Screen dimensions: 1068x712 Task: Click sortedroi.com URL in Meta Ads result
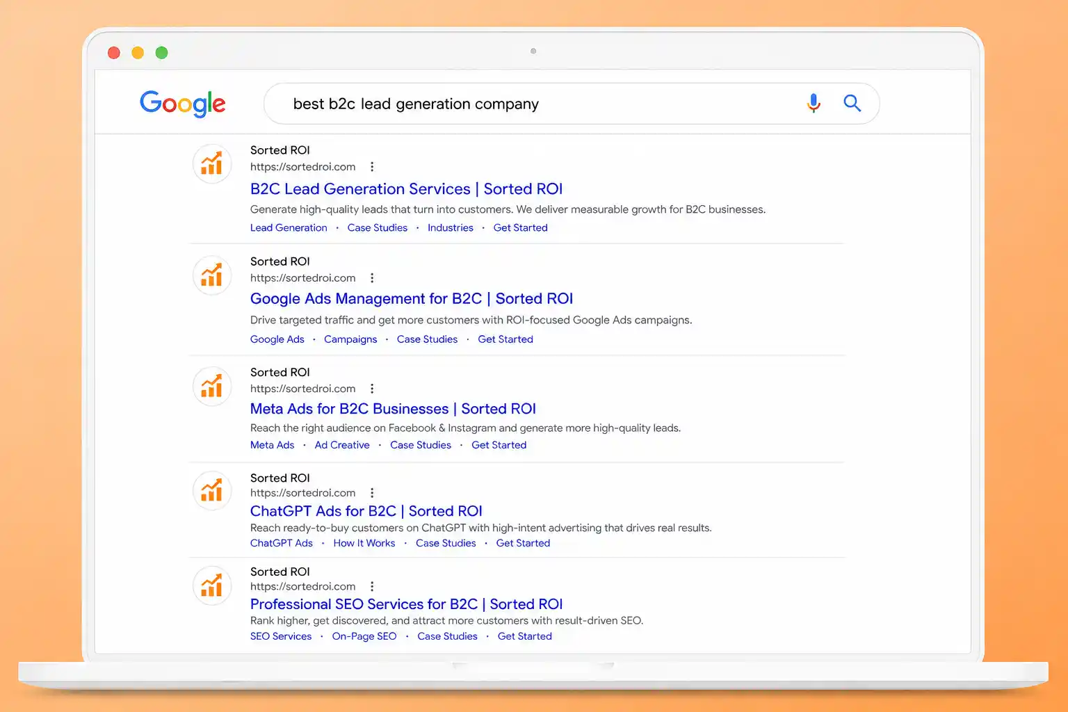303,389
